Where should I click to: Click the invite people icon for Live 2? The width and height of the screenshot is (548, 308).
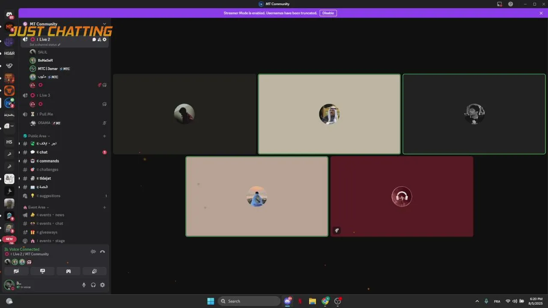(x=99, y=39)
